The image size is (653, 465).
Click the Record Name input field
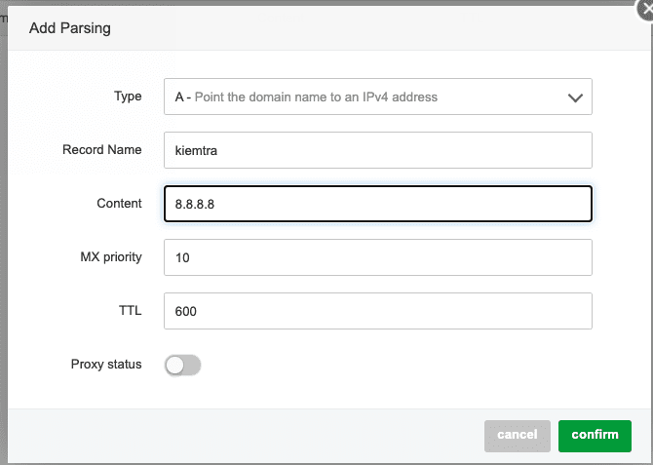[377, 150]
